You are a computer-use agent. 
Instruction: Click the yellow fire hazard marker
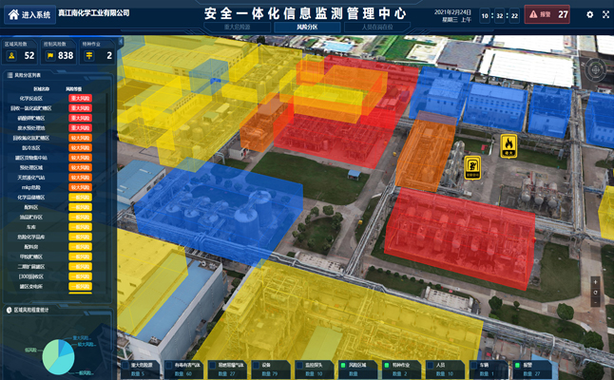pyautogui.click(x=508, y=145)
